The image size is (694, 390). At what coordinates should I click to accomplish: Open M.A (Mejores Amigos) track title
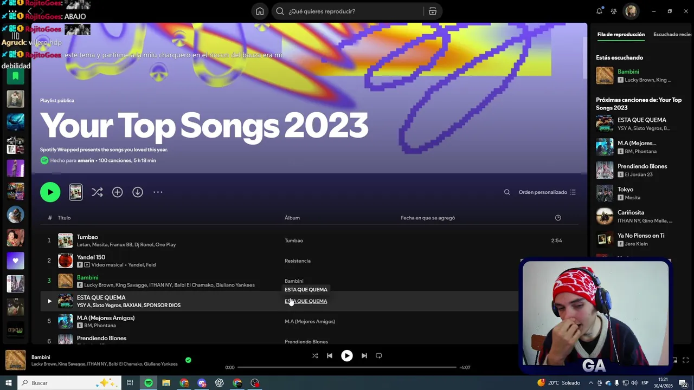(x=106, y=318)
